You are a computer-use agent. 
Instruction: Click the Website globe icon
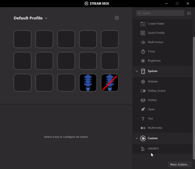[x=143, y=82]
